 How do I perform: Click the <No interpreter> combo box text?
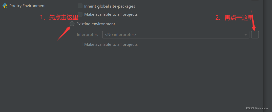point(120,35)
